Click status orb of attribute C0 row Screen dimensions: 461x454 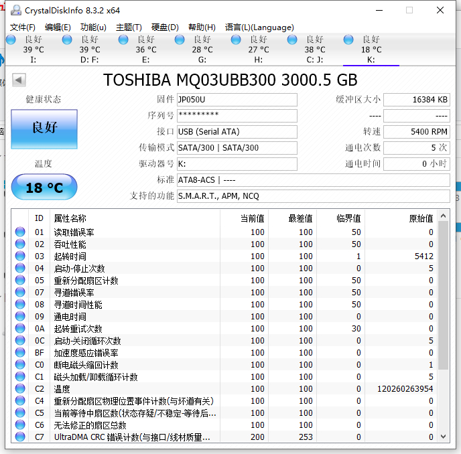pos(20,364)
